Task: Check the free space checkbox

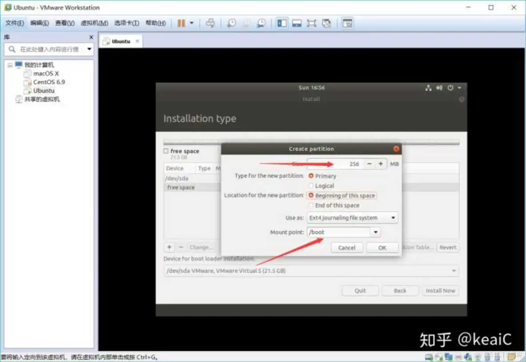Action: point(165,151)
